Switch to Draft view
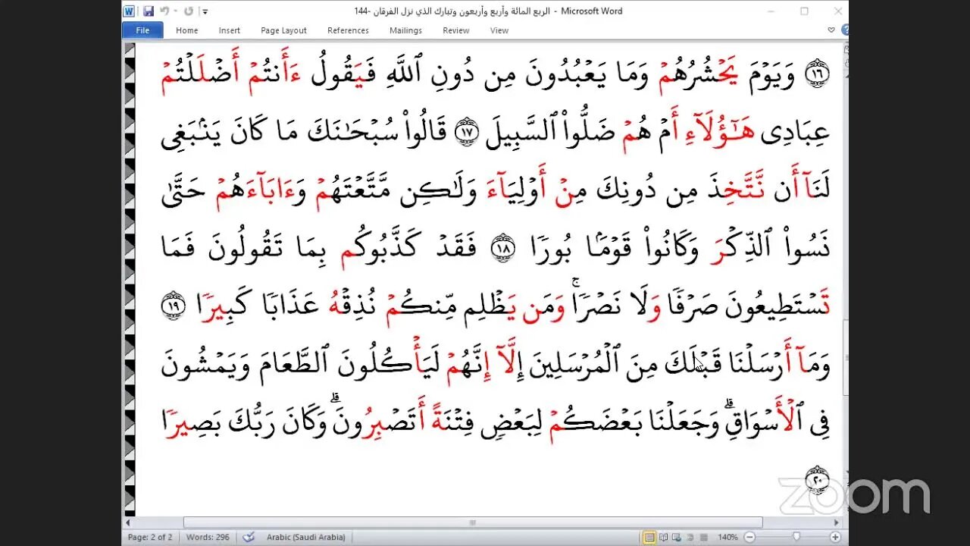 point(702,537)
